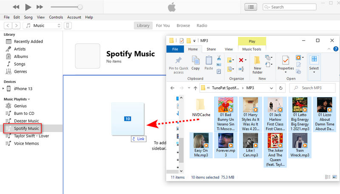Switch to the Explorer Share tab
Image resolution: width=340 pixels, height=194 pixels.
pyautogui.click(x=211, y=49)
